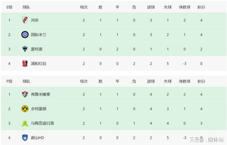This screenshot has height=145, width=227.
Task: Open the 弗鲁米嫩塞 team page
Action: pos(40,94)
